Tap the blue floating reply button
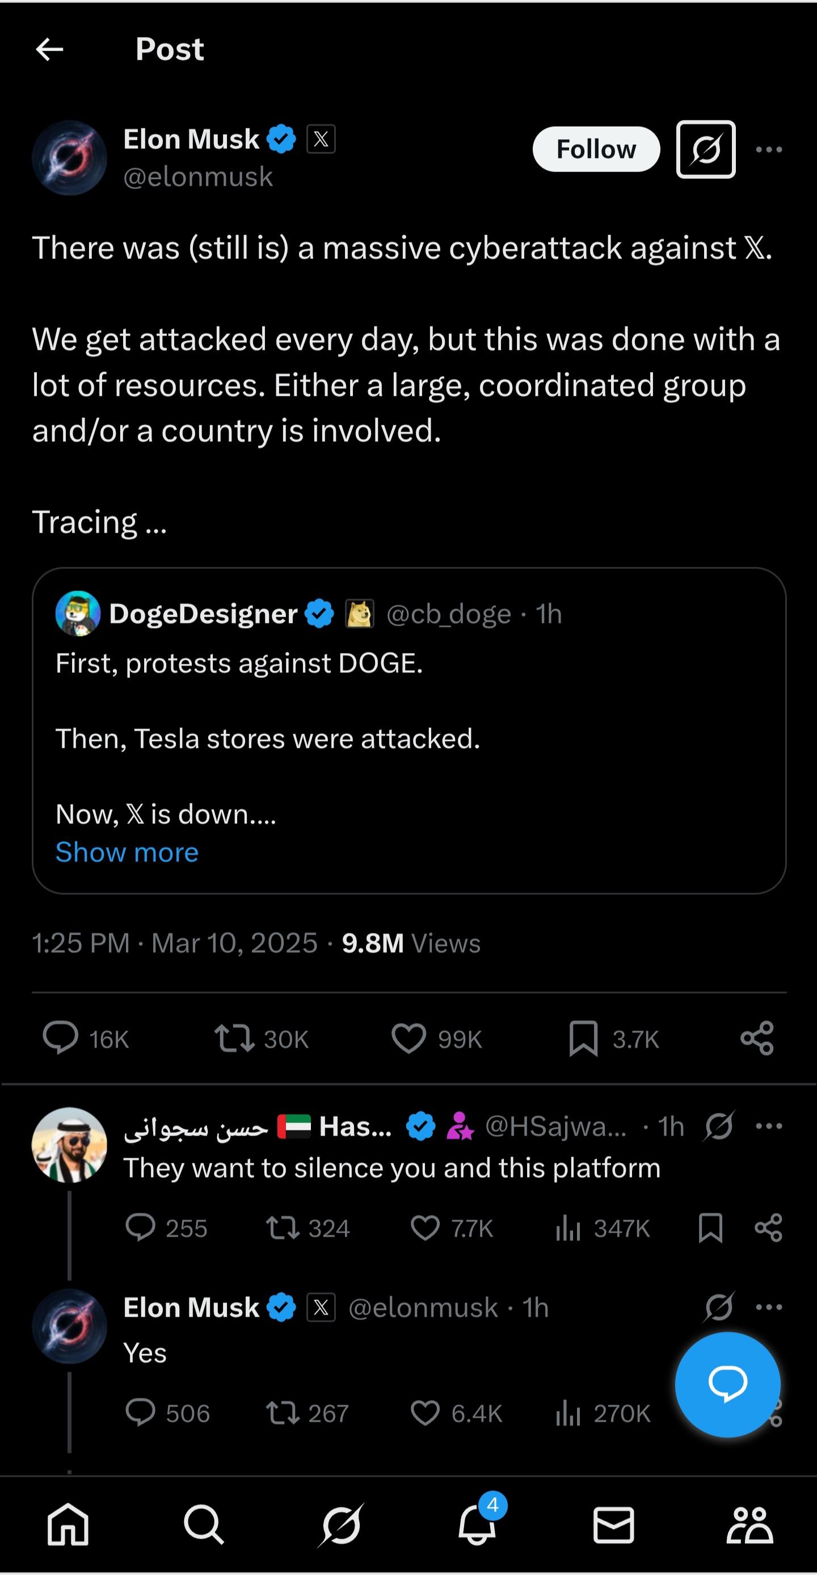Screen dimensions: 817x1579 727,1384
